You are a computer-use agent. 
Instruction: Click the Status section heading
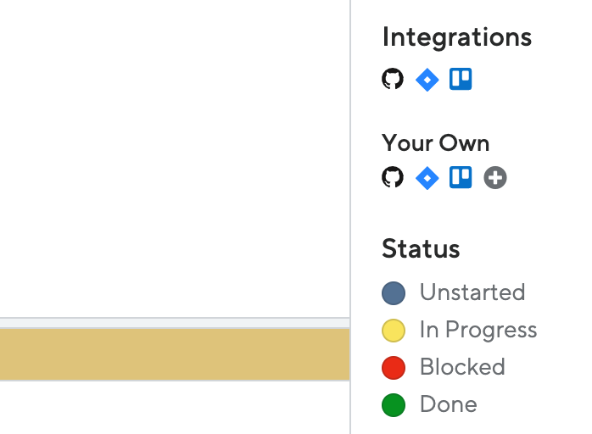(421, 248)
